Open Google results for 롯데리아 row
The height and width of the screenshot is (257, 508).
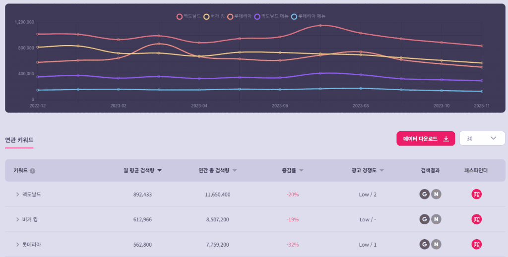point(425,245)
